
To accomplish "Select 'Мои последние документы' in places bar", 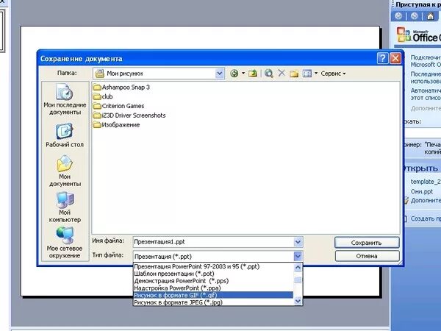I will click(65, 99).
